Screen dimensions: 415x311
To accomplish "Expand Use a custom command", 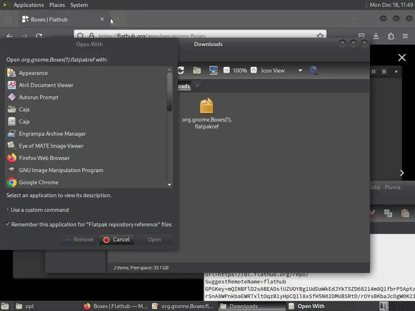I will coord(37,210).
